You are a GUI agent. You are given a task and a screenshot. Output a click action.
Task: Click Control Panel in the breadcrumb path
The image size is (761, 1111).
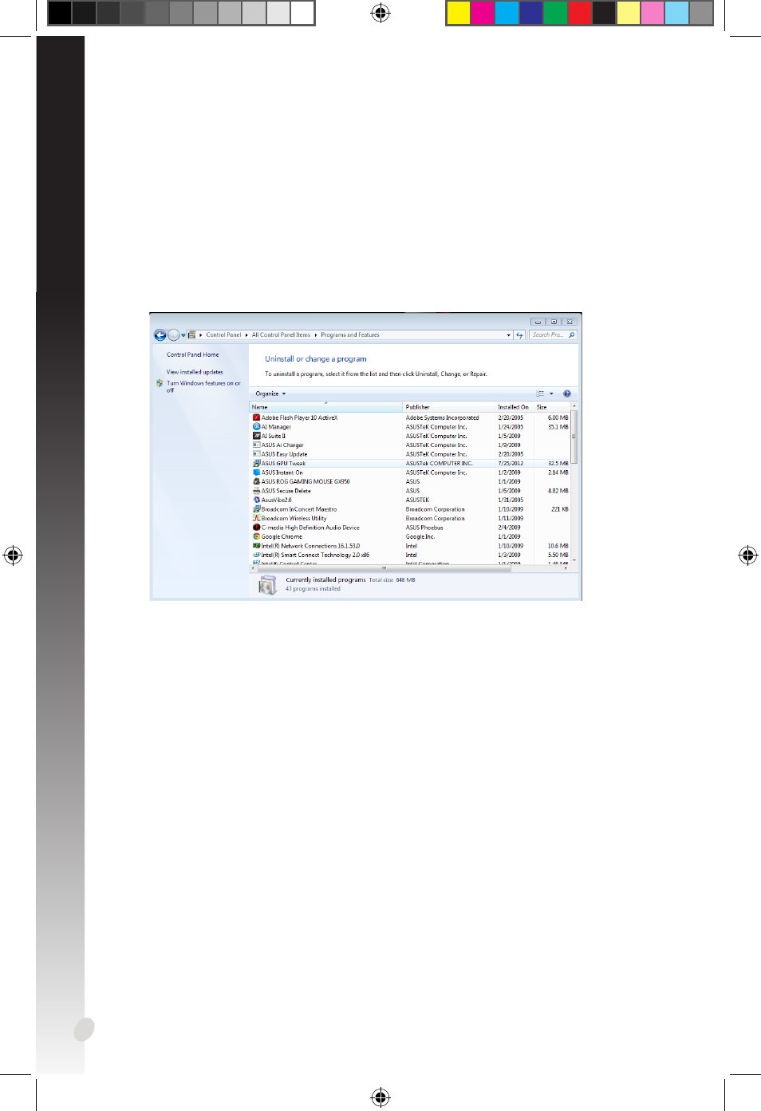[x=223, y=335]
